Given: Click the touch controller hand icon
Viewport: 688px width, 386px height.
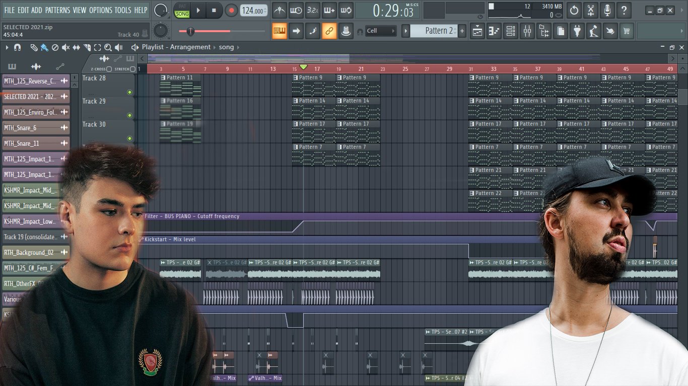Looking at the screenshot, I should (x=610, y=31).
